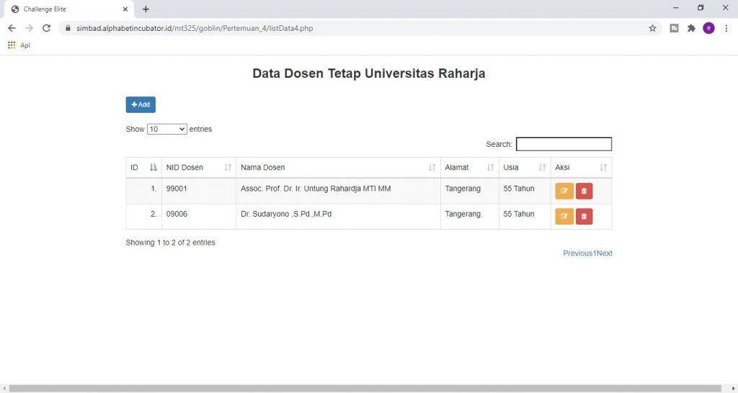Screen dimensions: 738x393
Task: Sort by NID Dosen column header
Action: pos(198,168)
